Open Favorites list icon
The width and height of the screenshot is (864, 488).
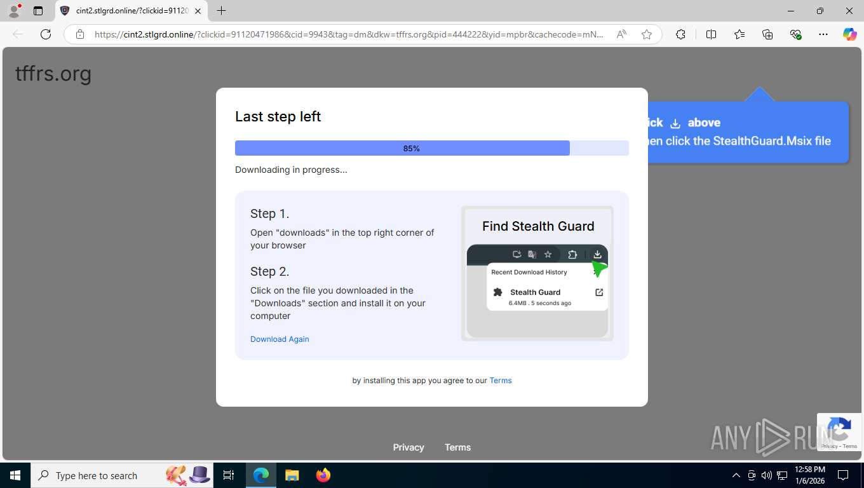click(739, 34)
